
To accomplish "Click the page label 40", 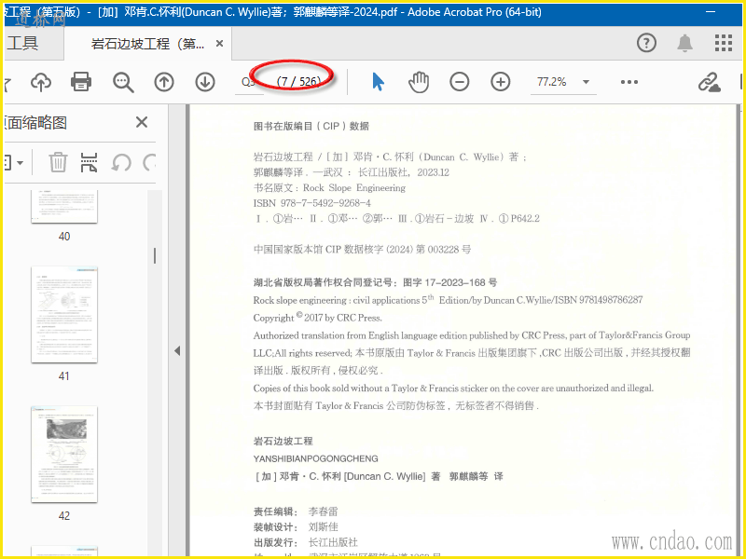I will (x=64, y=237).
